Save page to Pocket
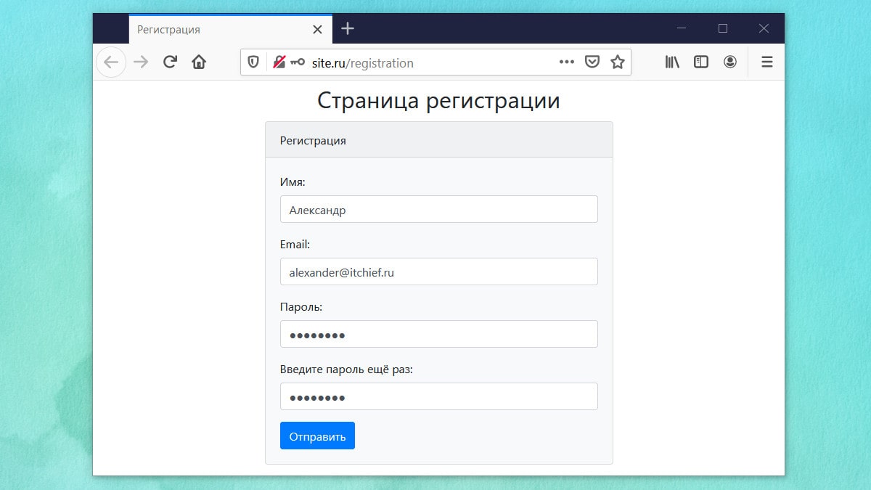Image resolution: width=871 pixels, height=490 pixels. coord(592,62)
